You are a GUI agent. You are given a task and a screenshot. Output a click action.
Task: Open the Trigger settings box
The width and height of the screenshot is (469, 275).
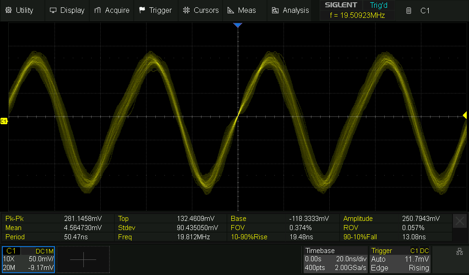400,259
